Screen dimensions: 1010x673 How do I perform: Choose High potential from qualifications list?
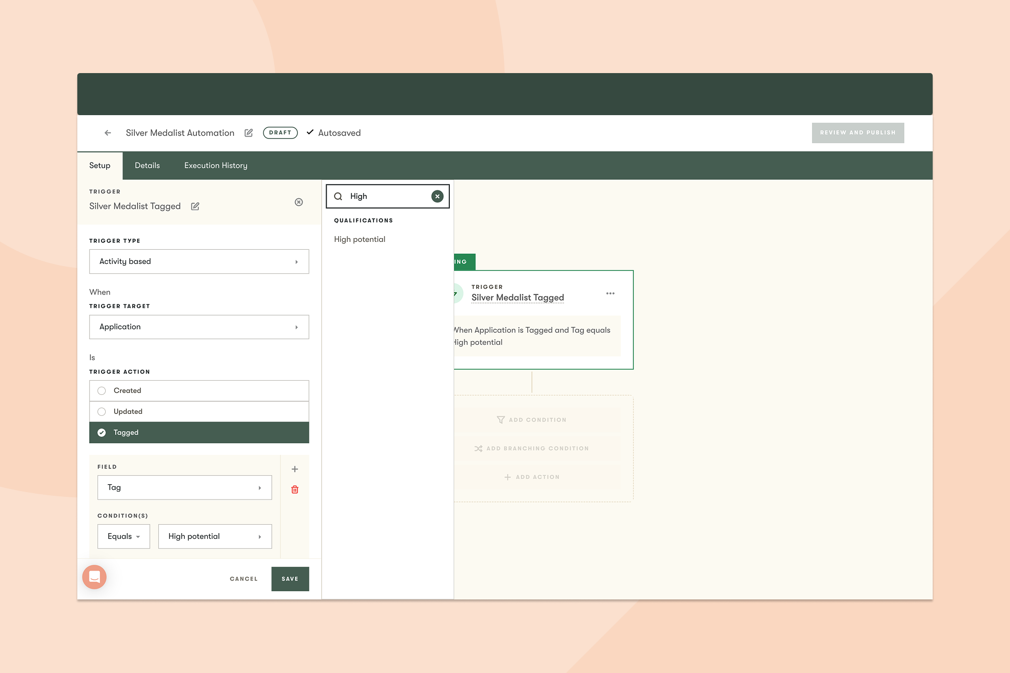[360, 240]
